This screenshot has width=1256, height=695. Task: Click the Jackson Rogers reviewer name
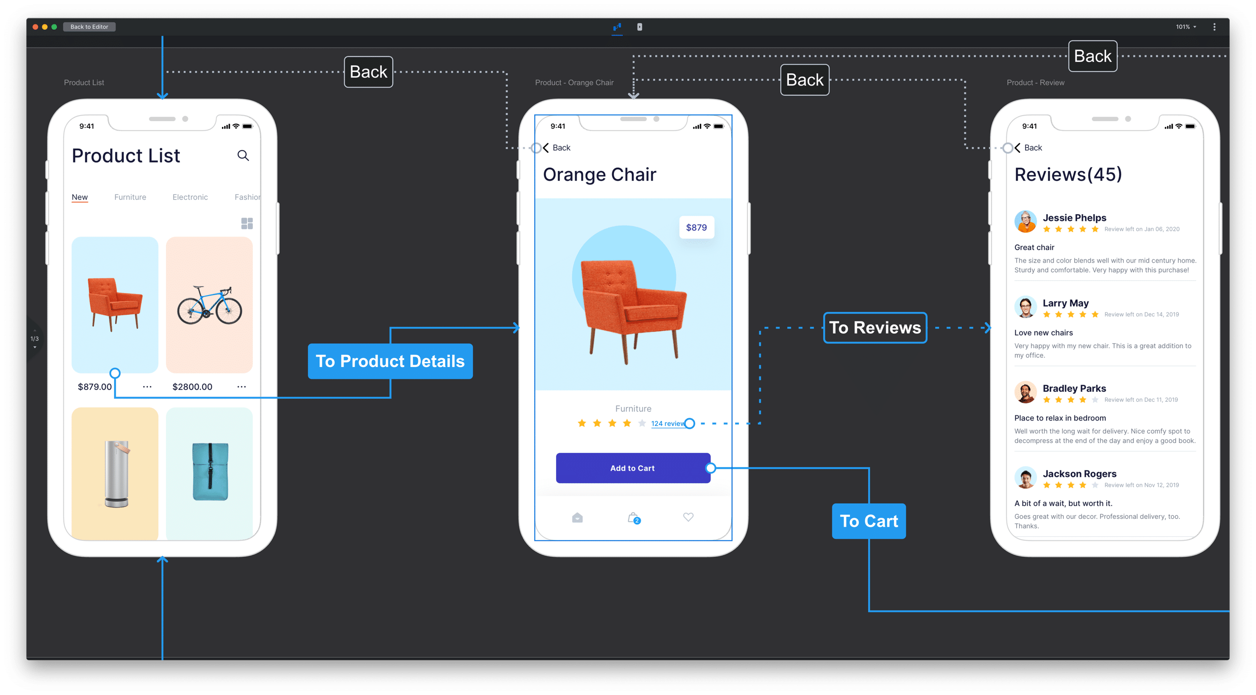coord(1080,474)
